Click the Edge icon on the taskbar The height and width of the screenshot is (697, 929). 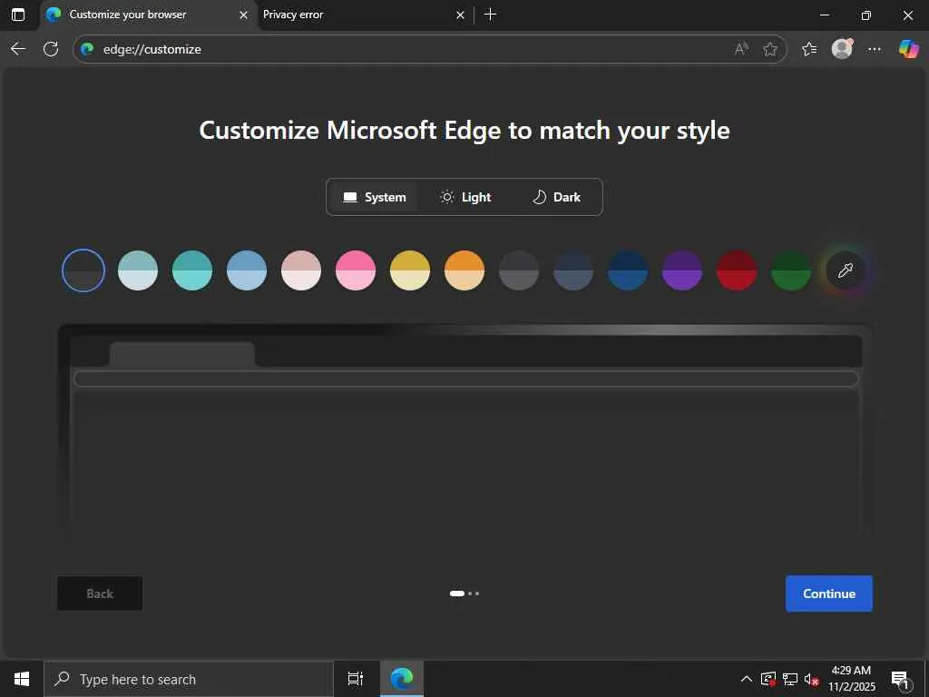pyautogui.click(x=402, y=679)
